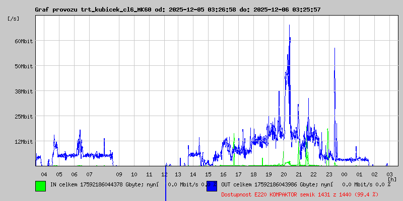Click hour 09 on the time axis
Image resolution: width=403 pixels, height=201 pixels.
pos(119,174)
